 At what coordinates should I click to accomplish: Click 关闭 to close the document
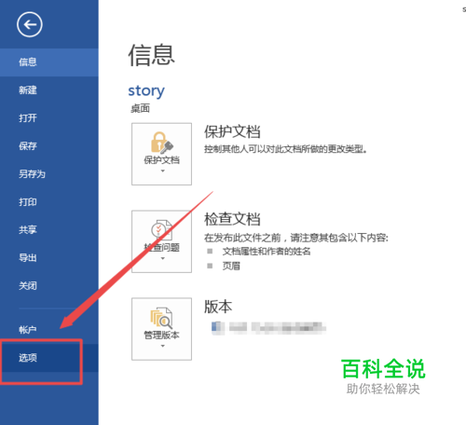(x=49, y=286)
